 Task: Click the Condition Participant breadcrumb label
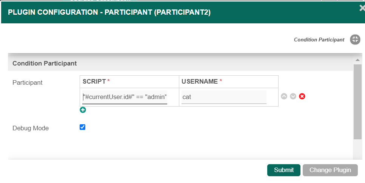pyautogui.click(x=319, y=40)
